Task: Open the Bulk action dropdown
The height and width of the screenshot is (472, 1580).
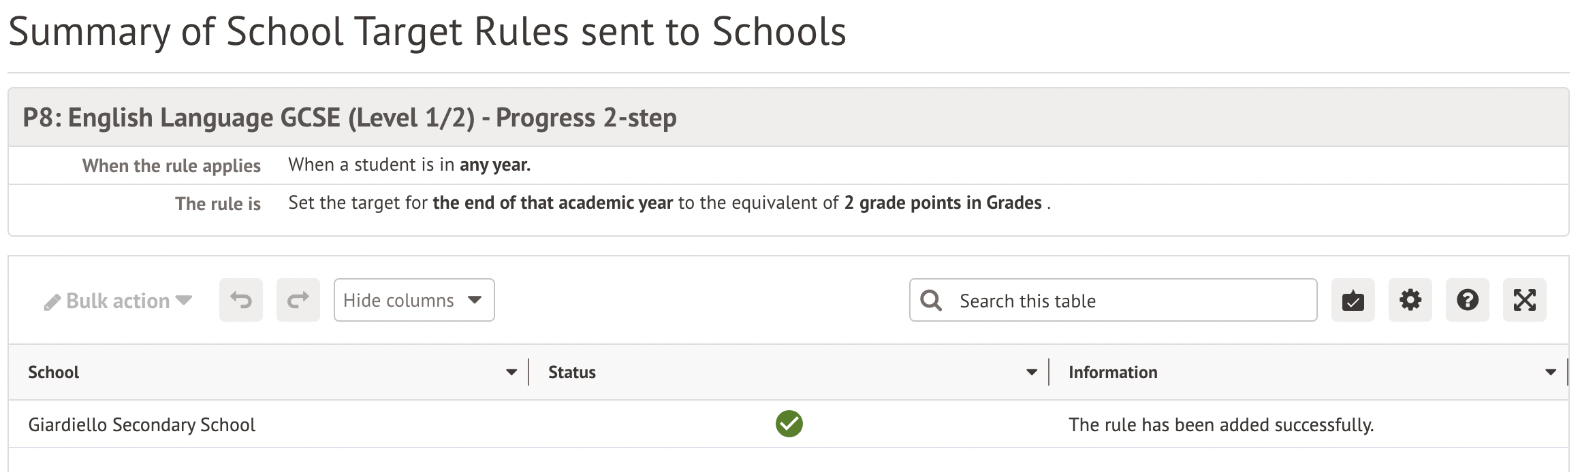Action: pyautogui.click(x=118, y=301)
